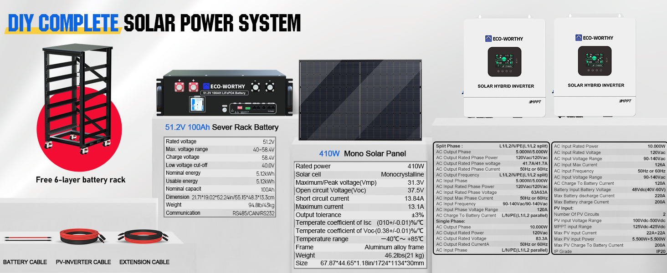This screenshot has height=273, width=667.
Task: Click the black mono solar panel image
Action: [360, 100]
